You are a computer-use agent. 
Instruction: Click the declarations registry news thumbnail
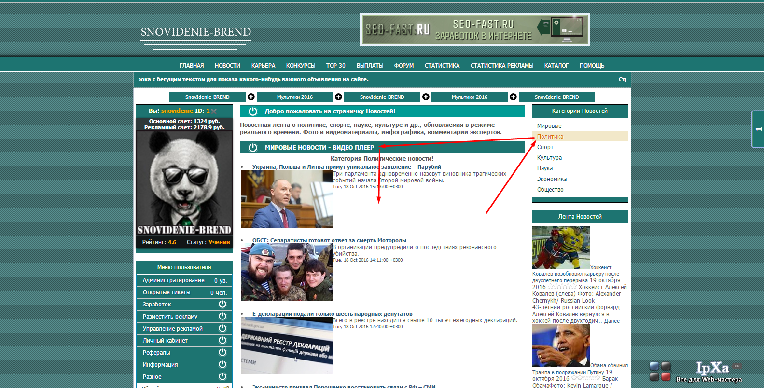coord(287,346)
